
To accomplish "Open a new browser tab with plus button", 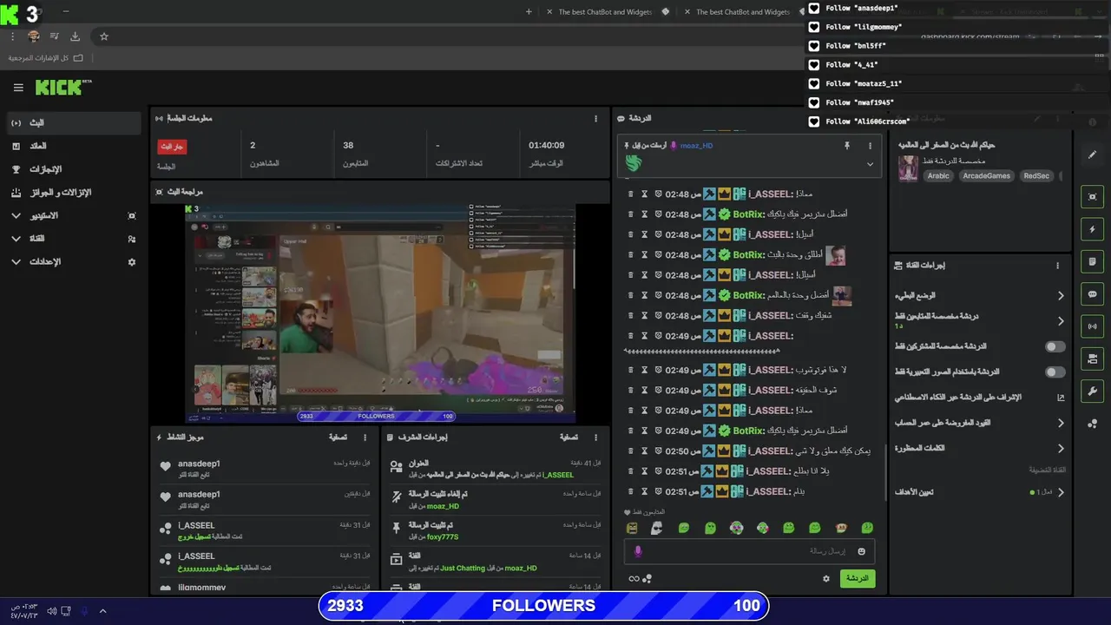I will [529, 12].
